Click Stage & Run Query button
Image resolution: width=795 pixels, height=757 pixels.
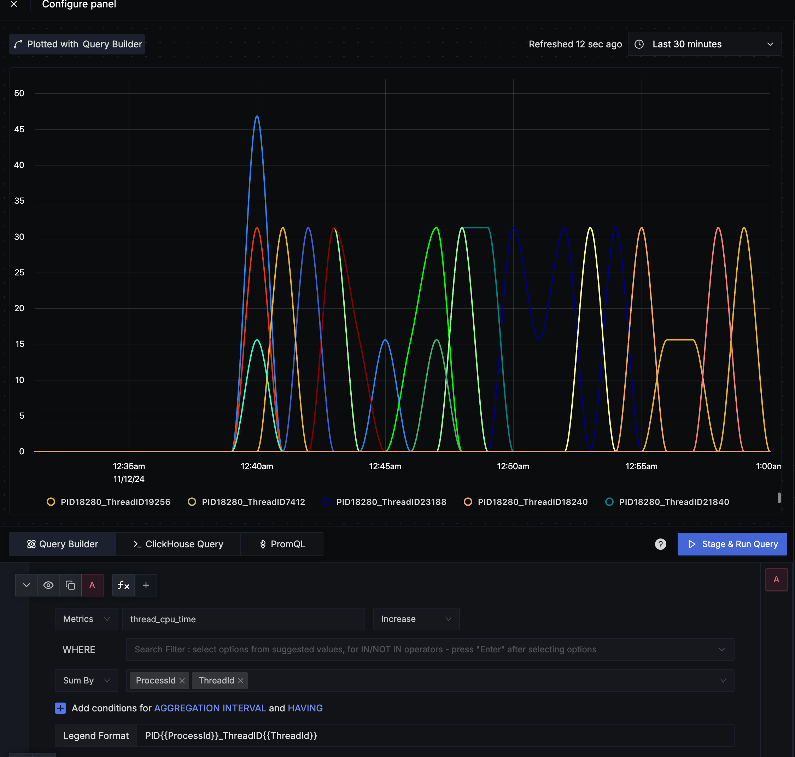tap(732, 545)
